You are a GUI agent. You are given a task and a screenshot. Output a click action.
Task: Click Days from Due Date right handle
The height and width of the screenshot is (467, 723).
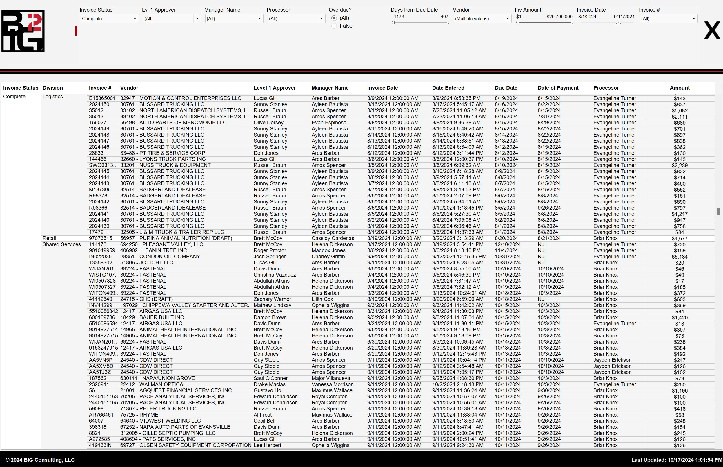click(x=448, y=22)
